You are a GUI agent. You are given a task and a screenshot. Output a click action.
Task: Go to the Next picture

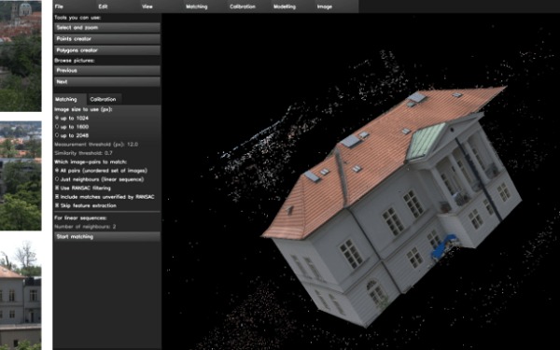click(107, 82)
